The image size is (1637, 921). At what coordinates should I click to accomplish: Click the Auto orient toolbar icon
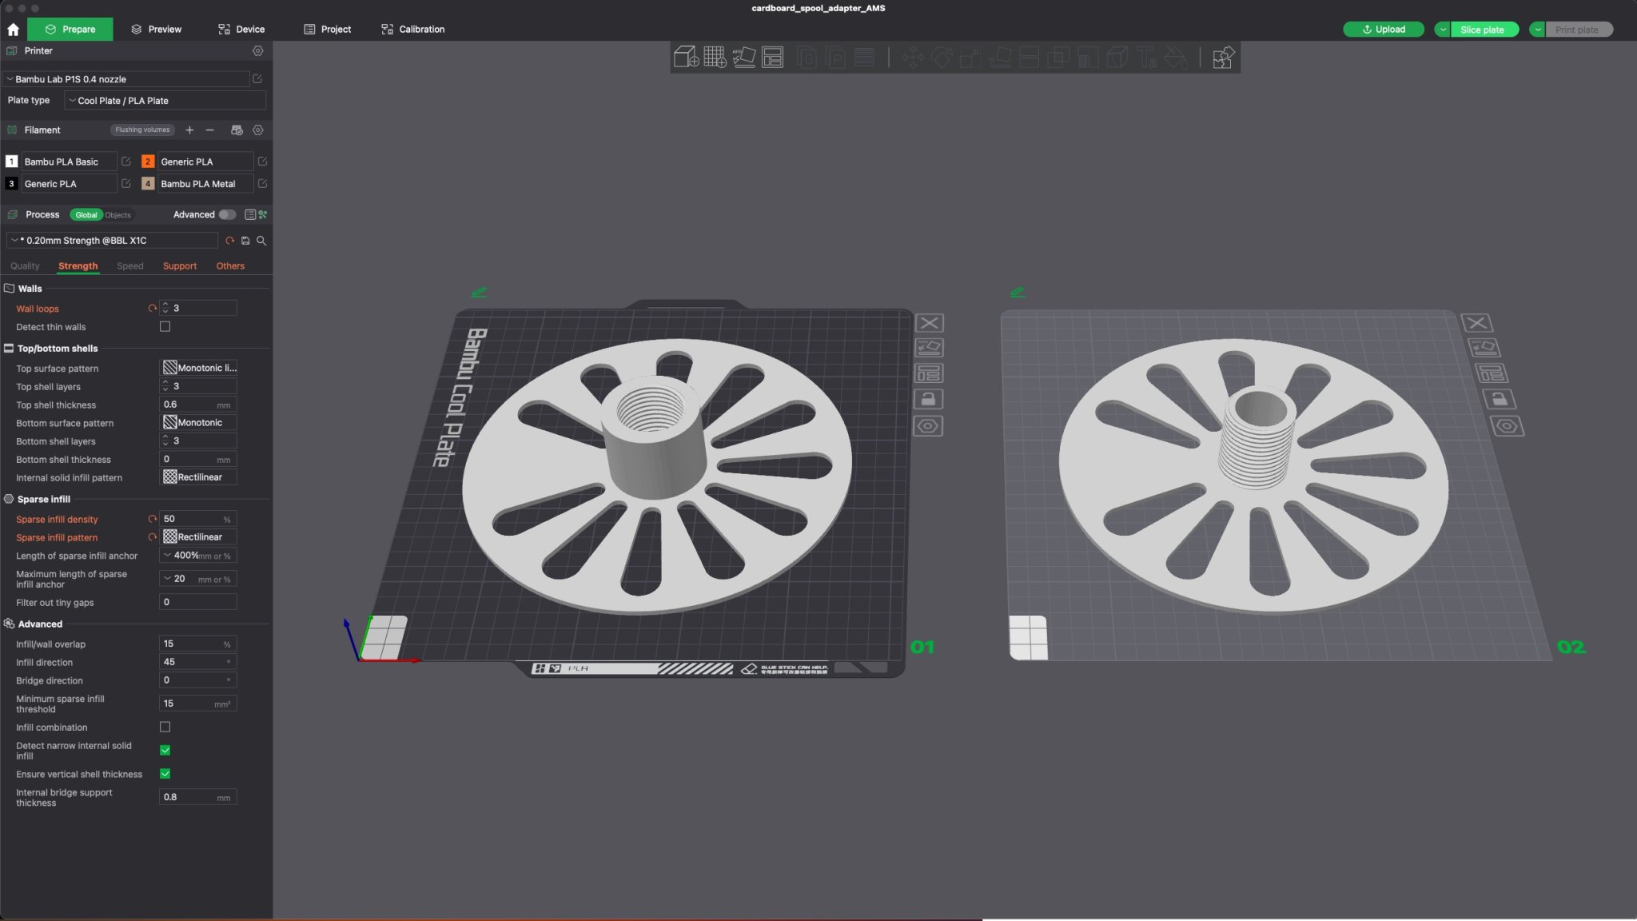coord(743,57)
